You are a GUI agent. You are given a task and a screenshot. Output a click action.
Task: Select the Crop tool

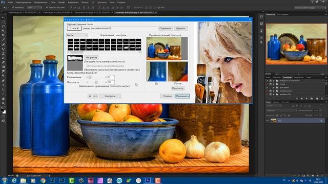click(x=3, y=35)
